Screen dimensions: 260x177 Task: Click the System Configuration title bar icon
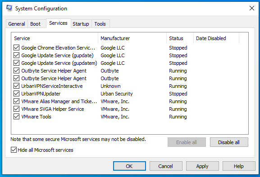9,8
